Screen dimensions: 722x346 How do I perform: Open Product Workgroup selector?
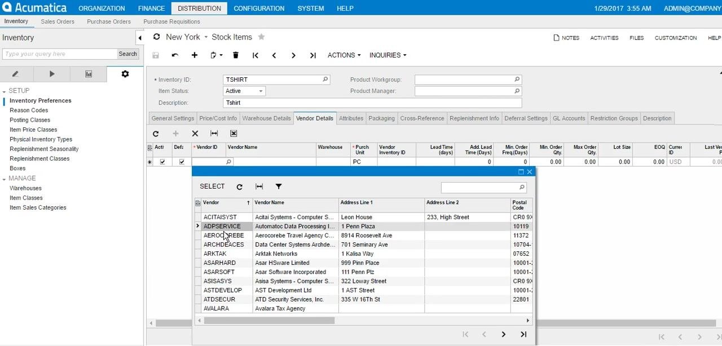tap(517, 79)
